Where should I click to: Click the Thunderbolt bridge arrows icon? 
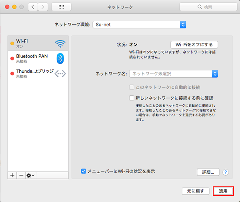click(x=60, y=74)
